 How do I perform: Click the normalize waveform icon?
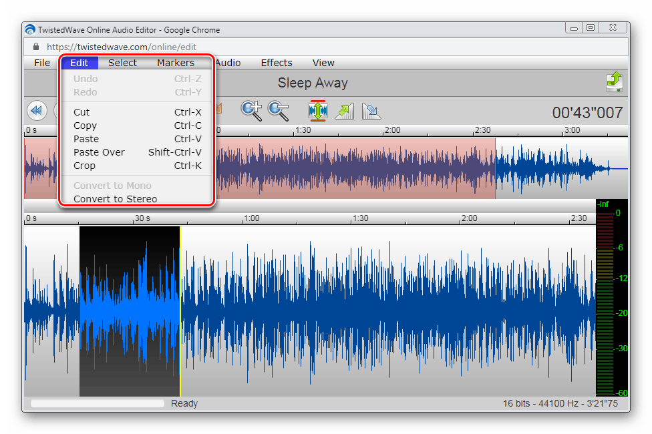pyautogui.click(x=317, y=111)
